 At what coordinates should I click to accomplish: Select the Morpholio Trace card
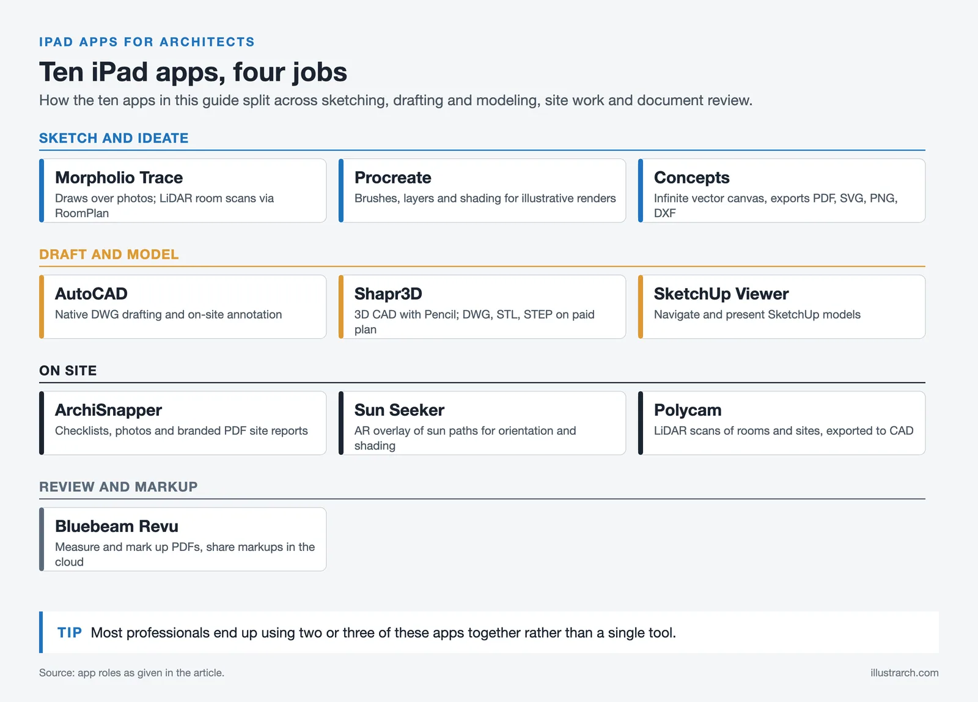coord(183,191)
